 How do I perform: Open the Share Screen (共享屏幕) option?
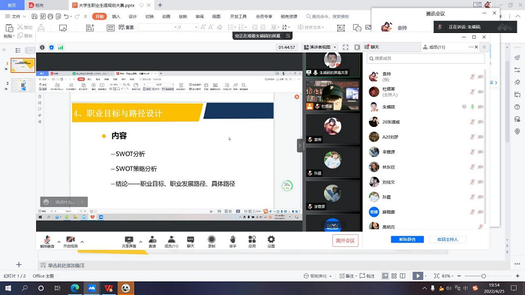coord(129,242)
